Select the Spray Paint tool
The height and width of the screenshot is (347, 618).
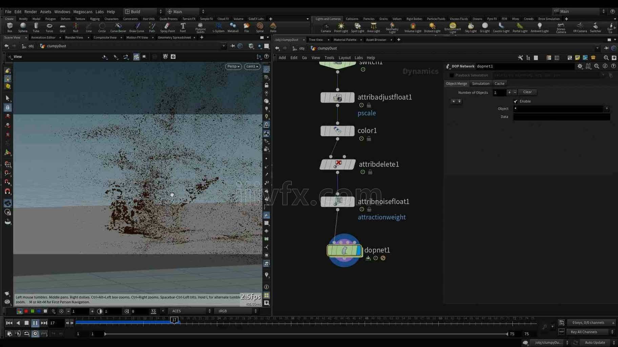(167, 27)
